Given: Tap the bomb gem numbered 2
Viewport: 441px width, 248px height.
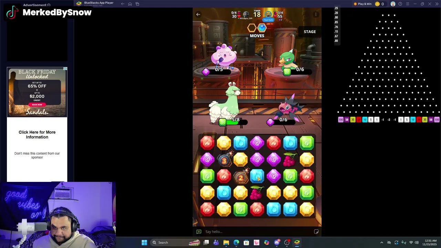Looking at the screenshot, I should pos(240,176).
